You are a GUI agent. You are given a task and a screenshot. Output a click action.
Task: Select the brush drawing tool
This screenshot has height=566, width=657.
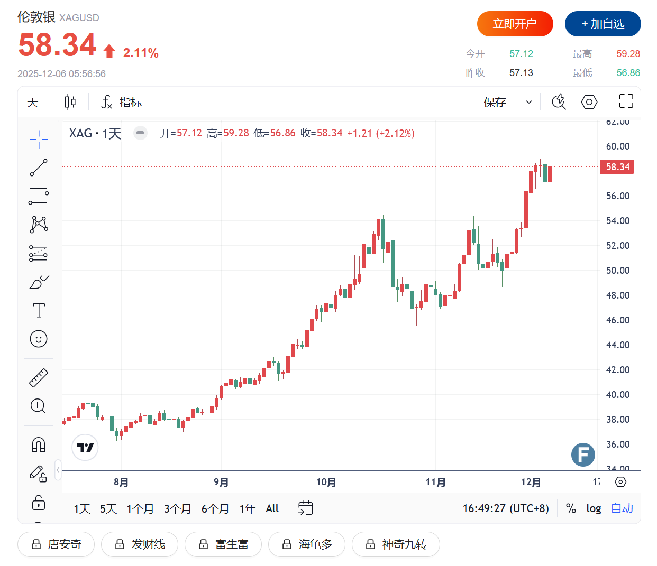pos(39,282)
